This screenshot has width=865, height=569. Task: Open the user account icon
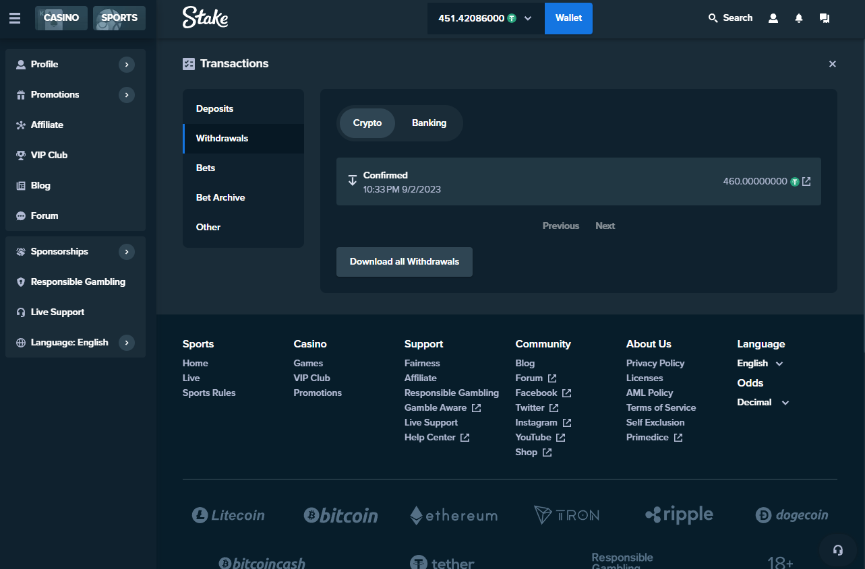[x=773, y=18]
